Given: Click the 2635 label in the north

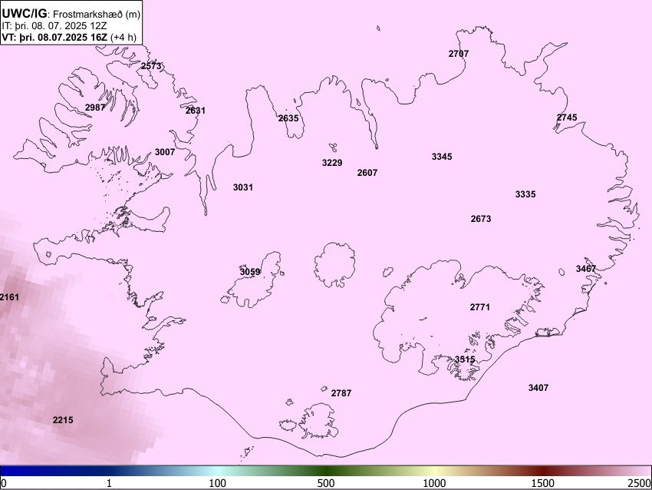Looking at the screenshot, I should pos(288,118).
